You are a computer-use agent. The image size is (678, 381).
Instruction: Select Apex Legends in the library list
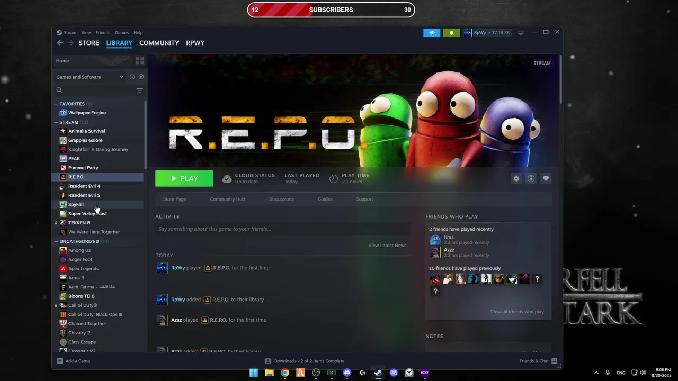point(83,269)
